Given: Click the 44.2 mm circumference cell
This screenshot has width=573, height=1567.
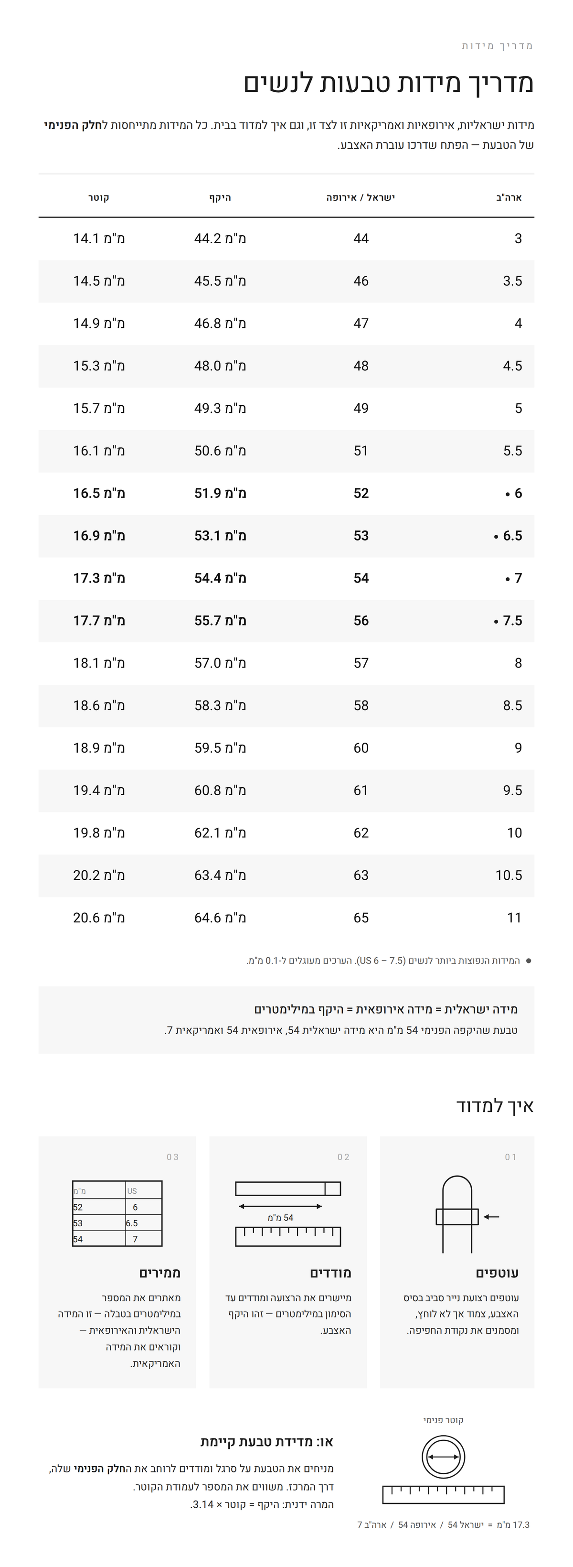Looking at the screenshot, I should (220, 238).
